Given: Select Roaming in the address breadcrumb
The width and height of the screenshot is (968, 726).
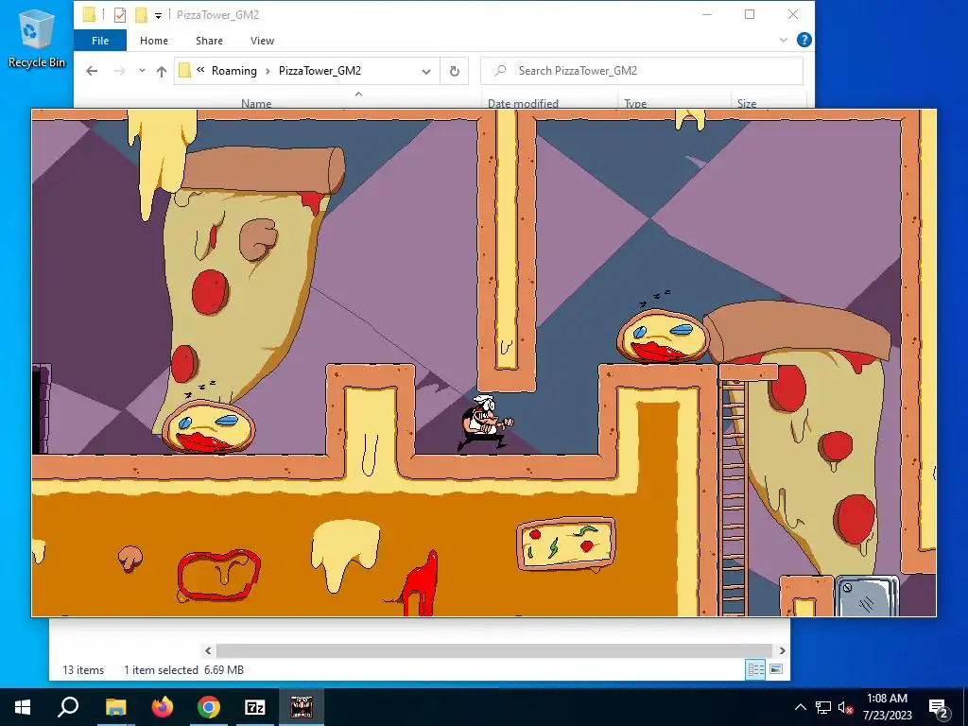Looking at the screenshot, I should coord(234,71).
